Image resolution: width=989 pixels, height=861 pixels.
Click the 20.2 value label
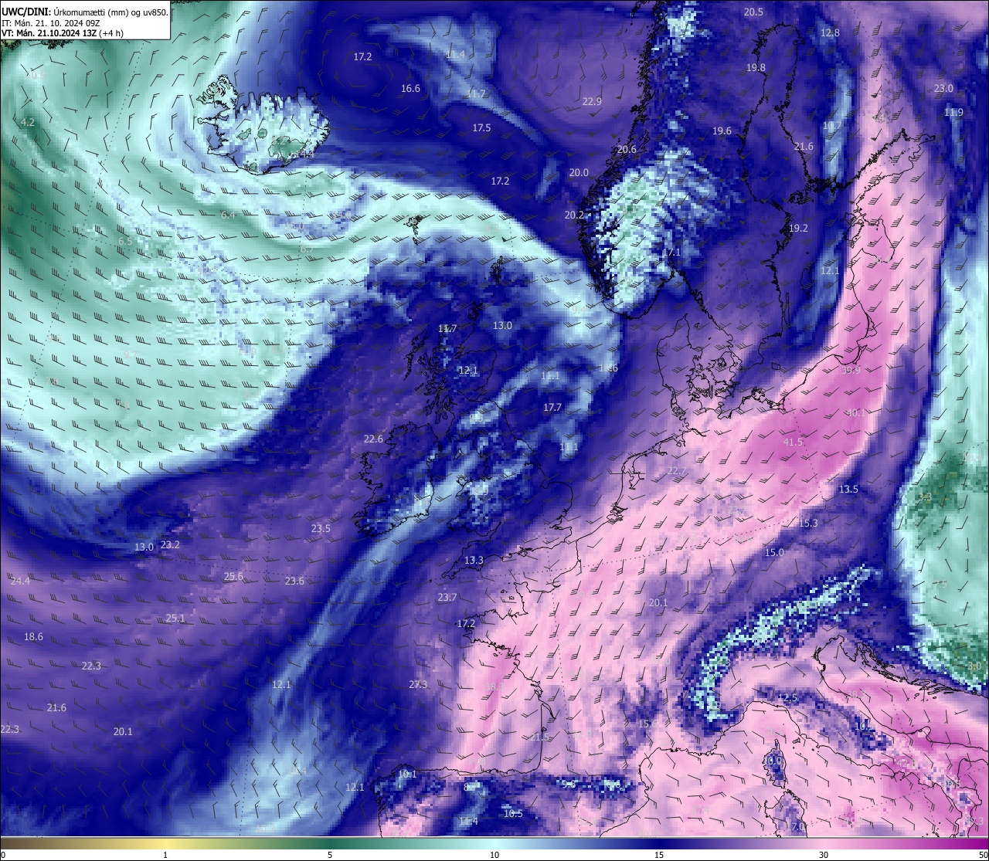point(574,215)
